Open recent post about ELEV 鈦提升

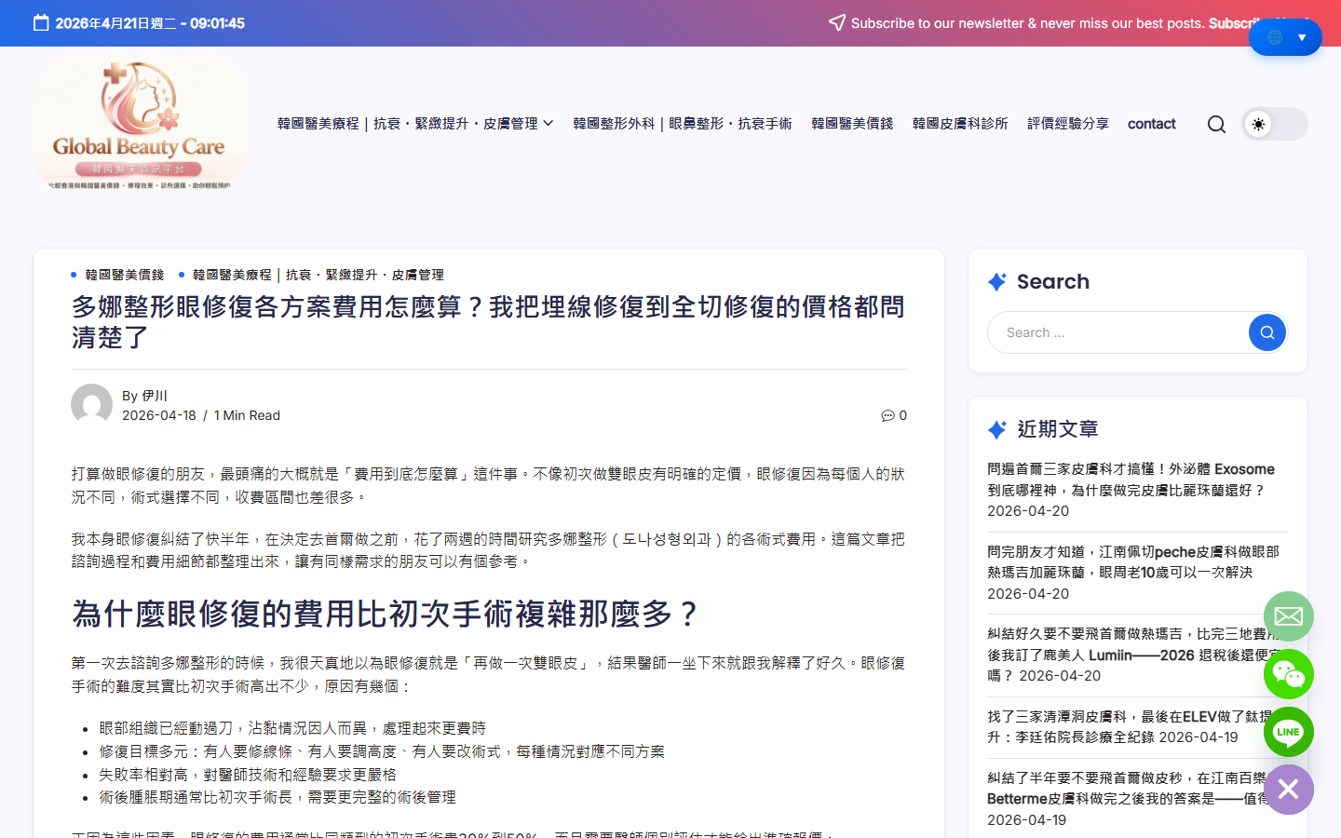point(1131,726)
